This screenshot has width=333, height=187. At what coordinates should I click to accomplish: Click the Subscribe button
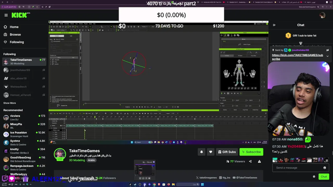(251, 152)
